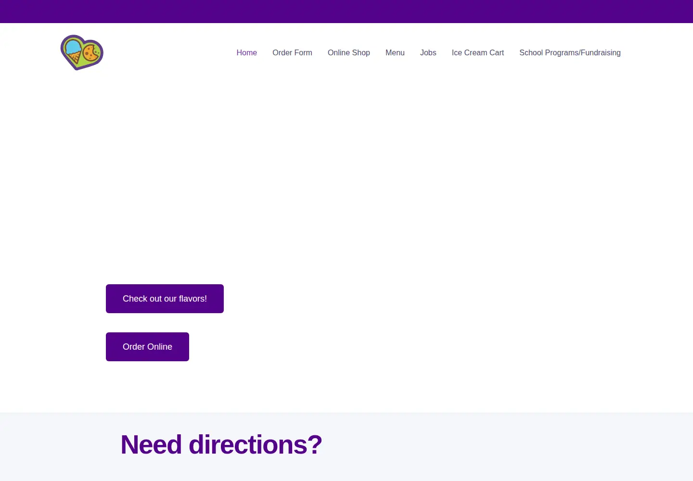View the Menu page
Screen dimensions: 693x481
395,53
